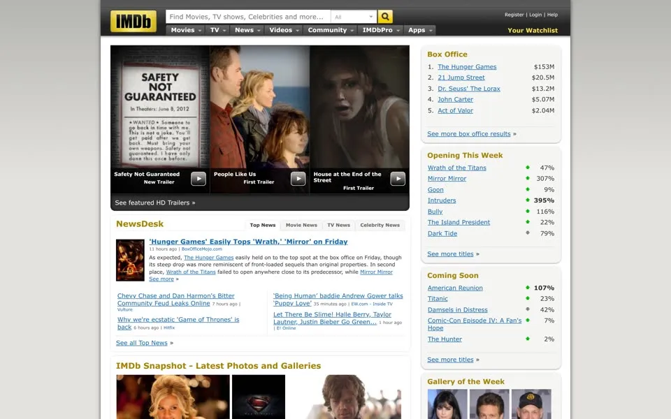Open the Help link
Screen dimensions: 671x419
tap(552, 15)
